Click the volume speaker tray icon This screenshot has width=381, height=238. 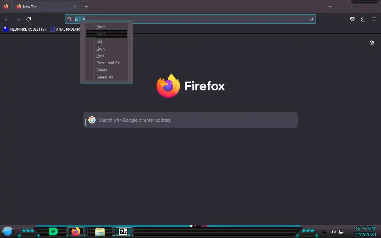click(333, 232)
